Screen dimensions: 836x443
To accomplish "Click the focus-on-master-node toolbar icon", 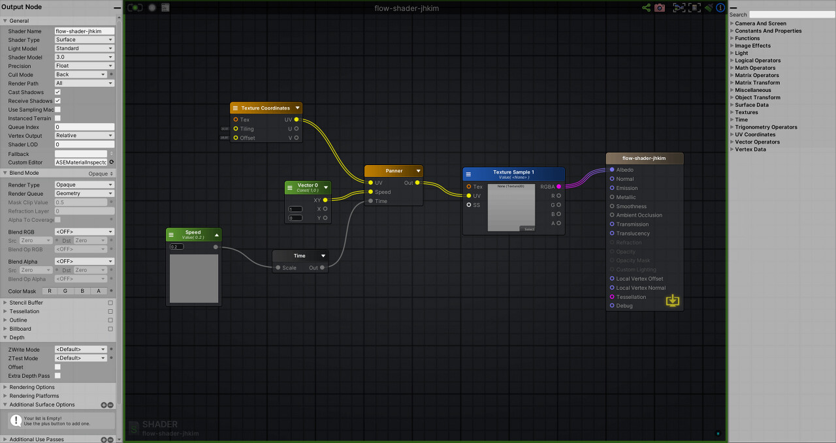I will (x=694, y=8).
